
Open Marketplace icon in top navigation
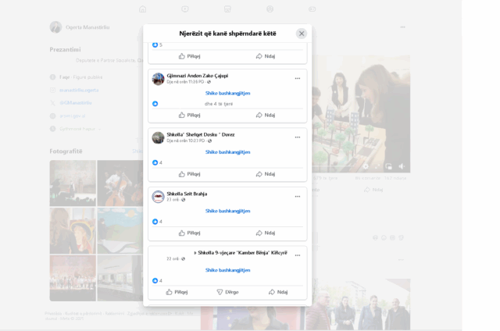[227, 9]
